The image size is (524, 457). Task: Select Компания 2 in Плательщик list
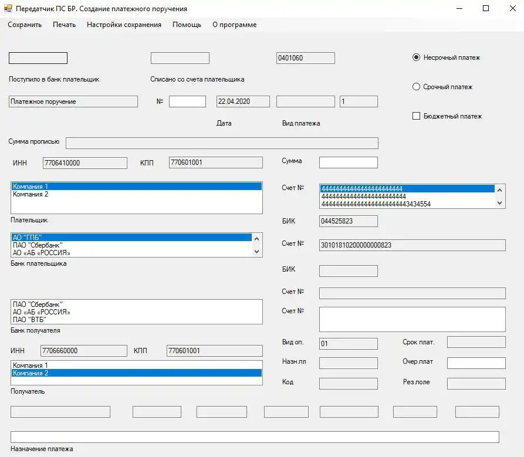click(x=31, y=194)
